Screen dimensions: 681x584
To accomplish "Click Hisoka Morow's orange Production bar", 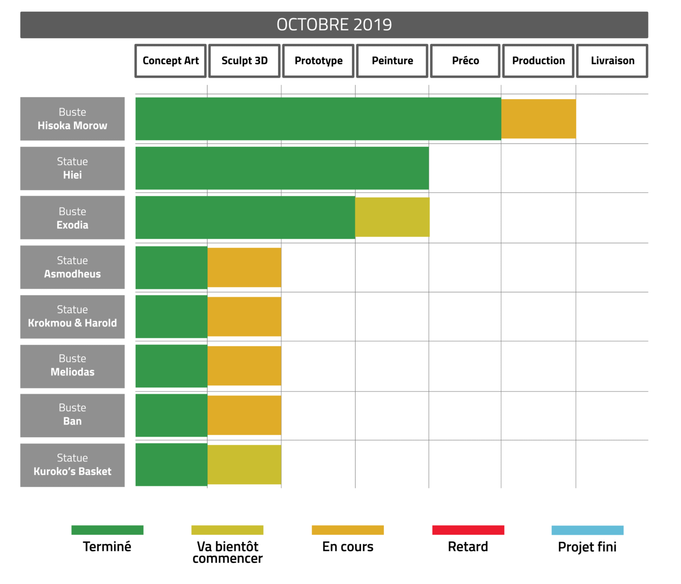I will pyautogui.click(x=539, y=119).
